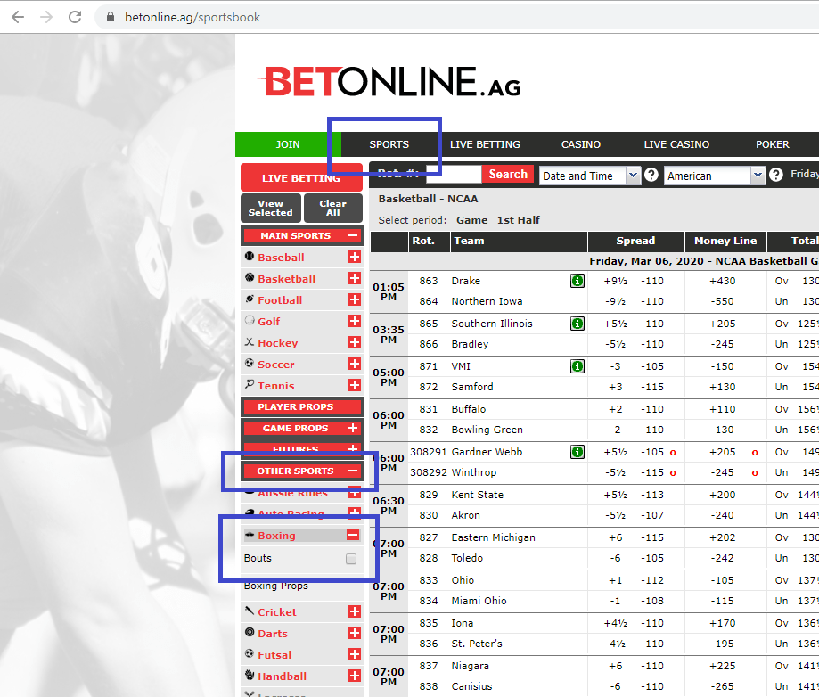Open the Date and Time dropdown
The height and width of the screenshot is (697, 819).
click(x=635, y=176)
